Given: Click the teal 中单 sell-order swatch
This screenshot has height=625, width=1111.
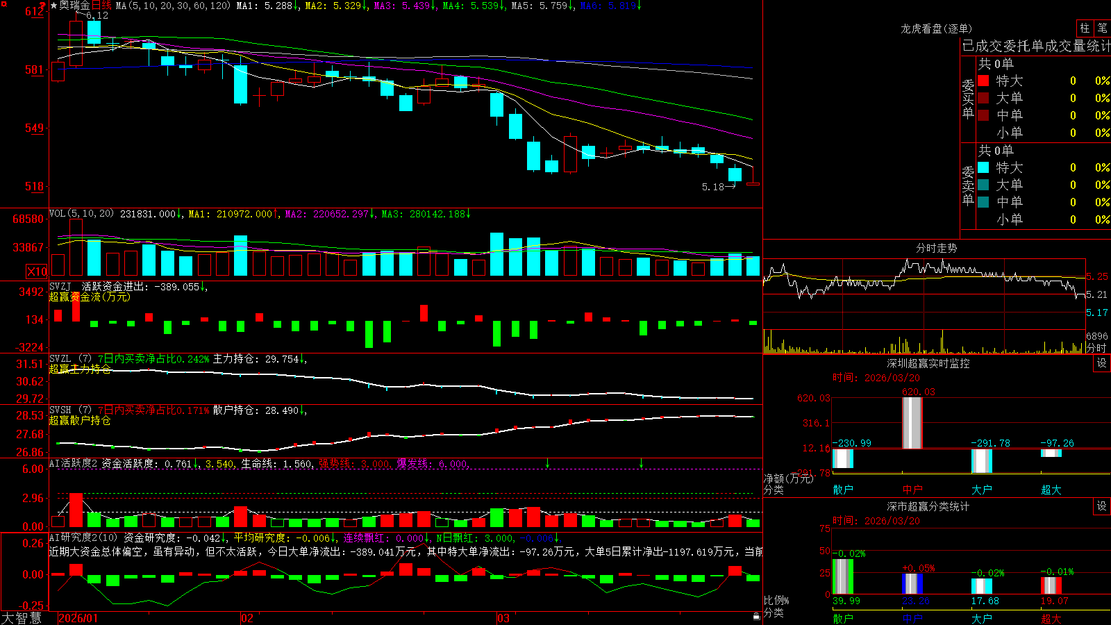Looking at the screenshot, I should click(x=983, y=202).
